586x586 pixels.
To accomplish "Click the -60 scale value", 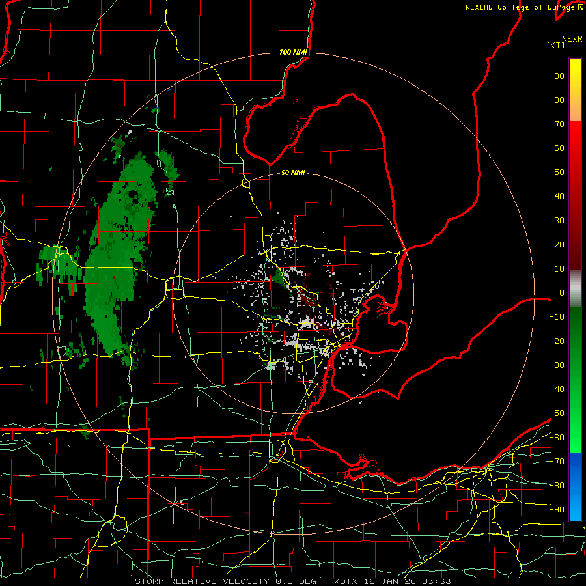I will (x=557, y=438).
